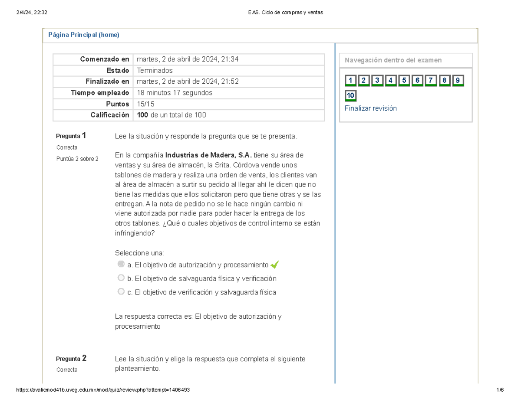Open question 5 navigation square
This screenshot has height=402, width=521.
coord(404,81)
